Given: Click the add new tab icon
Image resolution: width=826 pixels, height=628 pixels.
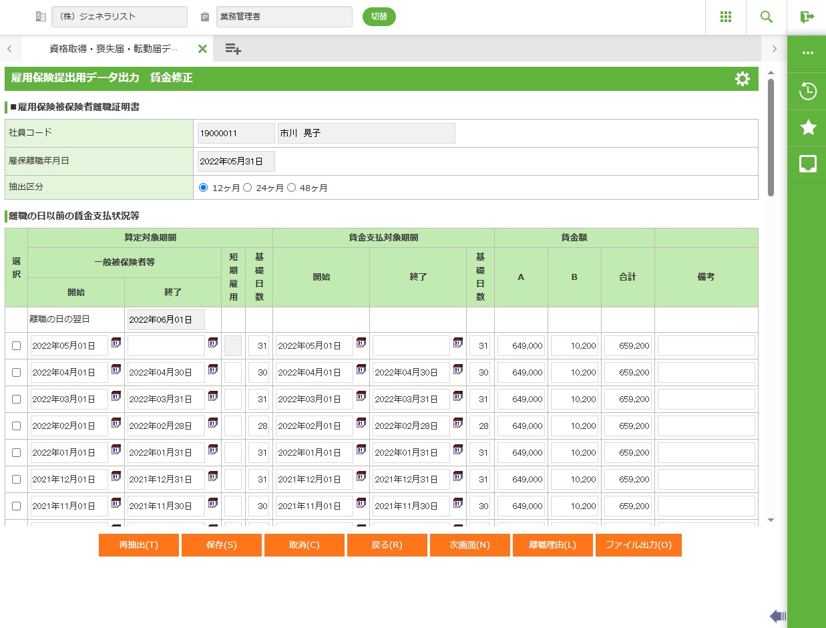Looking at the screenshot, I should point(232,49).
